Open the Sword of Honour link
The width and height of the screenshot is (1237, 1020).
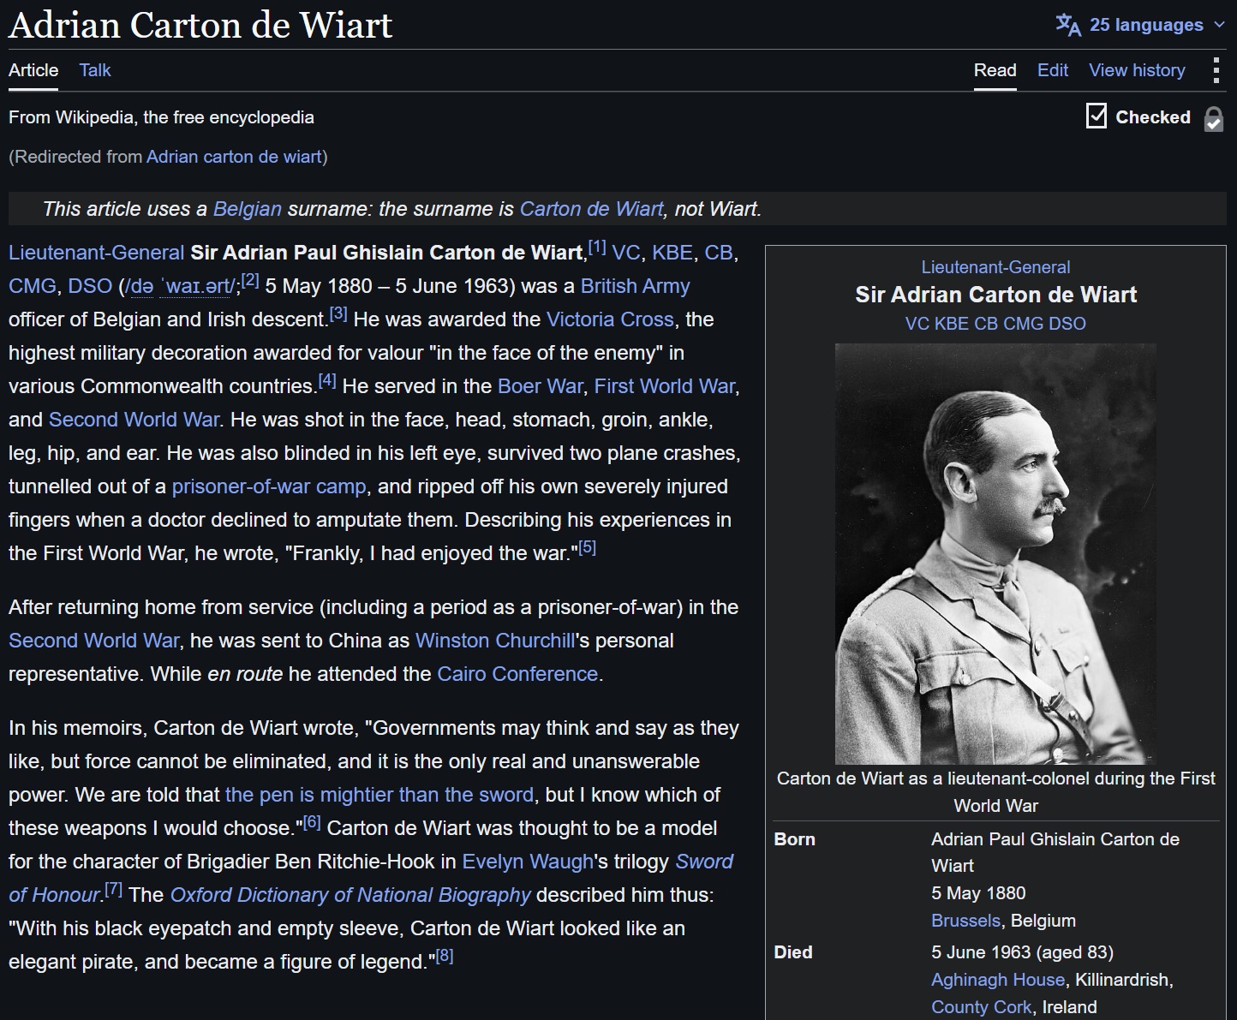[x=704, y=862]
